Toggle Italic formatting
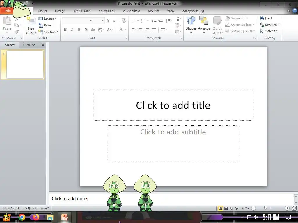The width and height of the screenshot is (298, 223). point(72,29)
